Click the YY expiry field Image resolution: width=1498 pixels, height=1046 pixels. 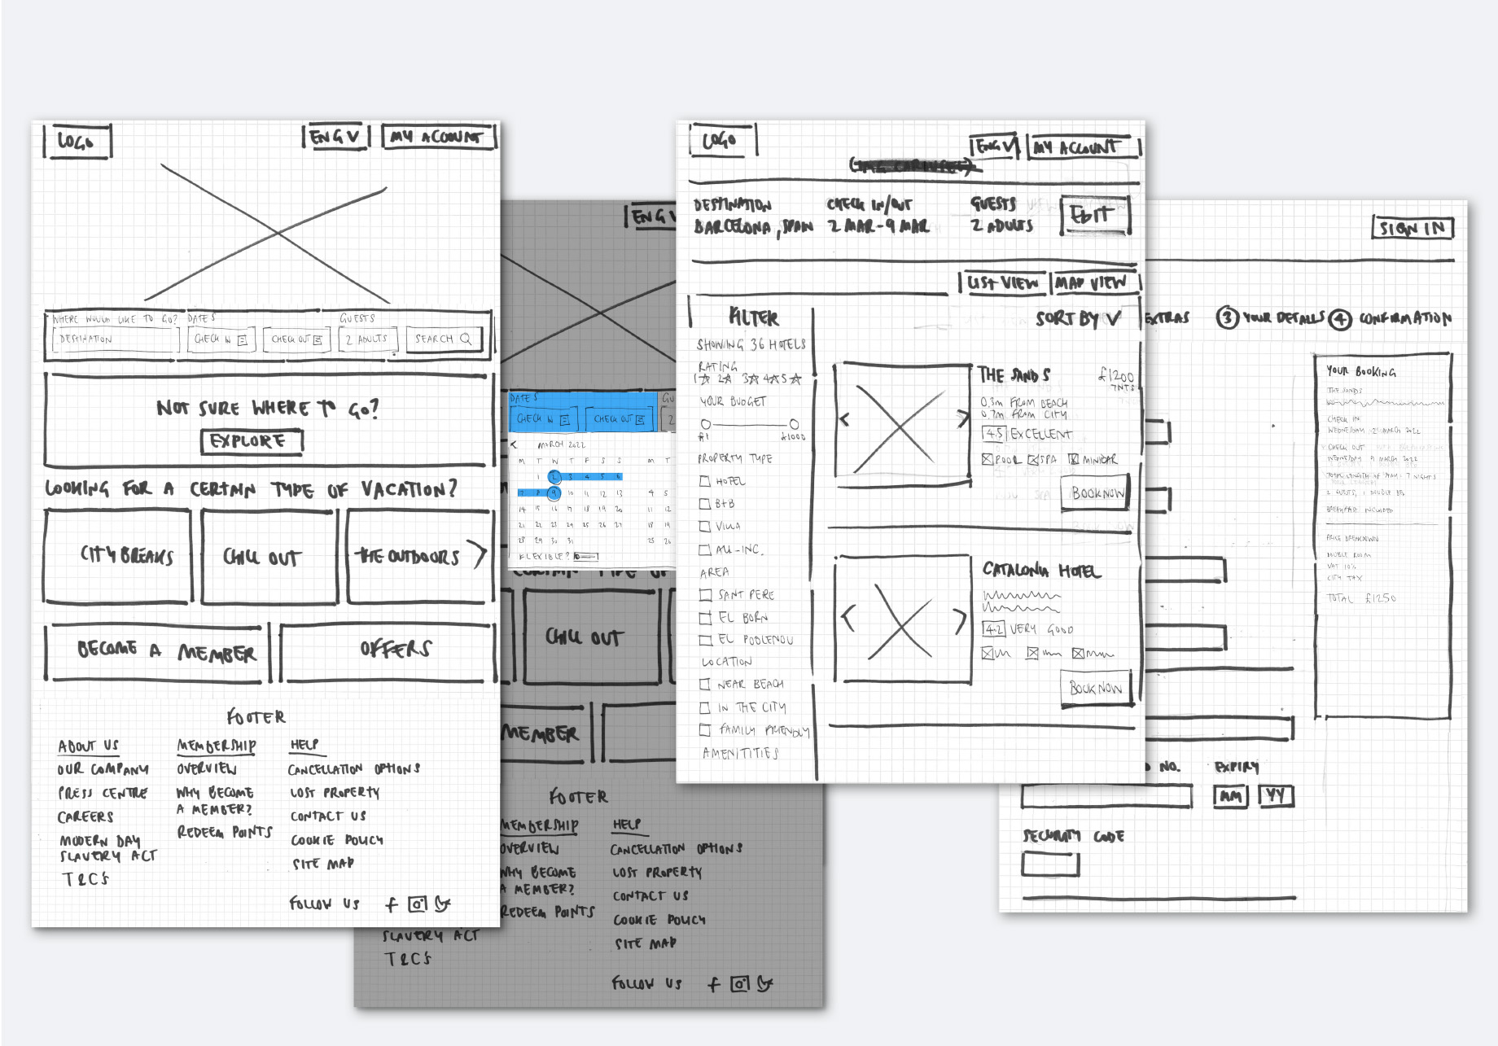point(1276,795)
